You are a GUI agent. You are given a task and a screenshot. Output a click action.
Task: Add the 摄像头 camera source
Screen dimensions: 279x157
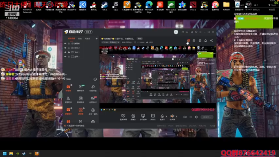click(133, 117)
